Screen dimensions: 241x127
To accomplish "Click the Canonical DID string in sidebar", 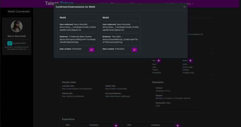I will point(17,48).
